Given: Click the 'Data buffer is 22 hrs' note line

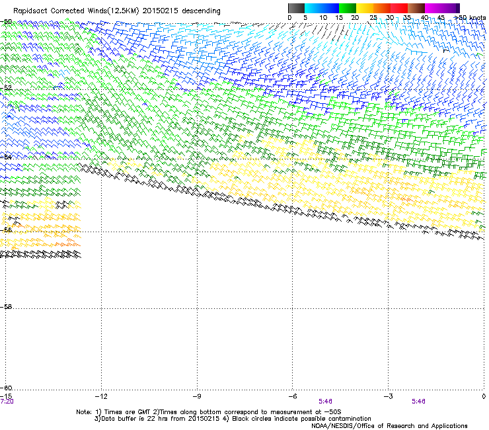Looking at the screenshot, I should [x=233, y=419].
